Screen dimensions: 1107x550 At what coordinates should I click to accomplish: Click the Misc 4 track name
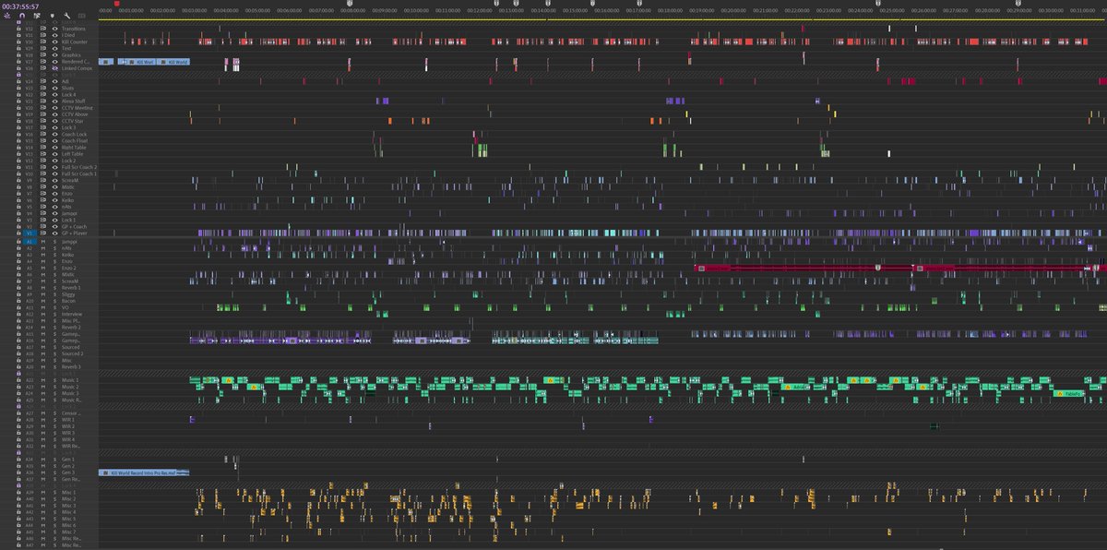coord(69,512)
